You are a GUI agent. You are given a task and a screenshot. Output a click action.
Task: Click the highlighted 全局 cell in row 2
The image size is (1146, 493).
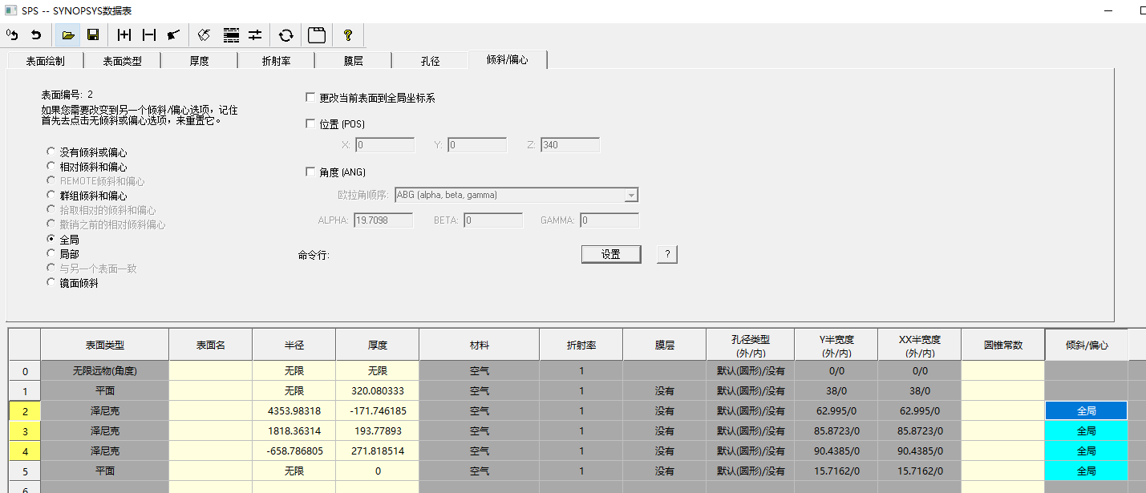[x=1086, y=410]
